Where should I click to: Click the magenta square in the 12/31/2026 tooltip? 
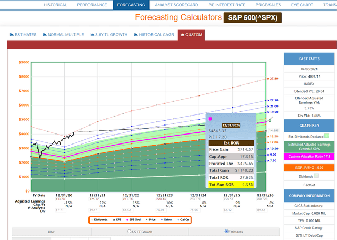[x=210, y=119]
